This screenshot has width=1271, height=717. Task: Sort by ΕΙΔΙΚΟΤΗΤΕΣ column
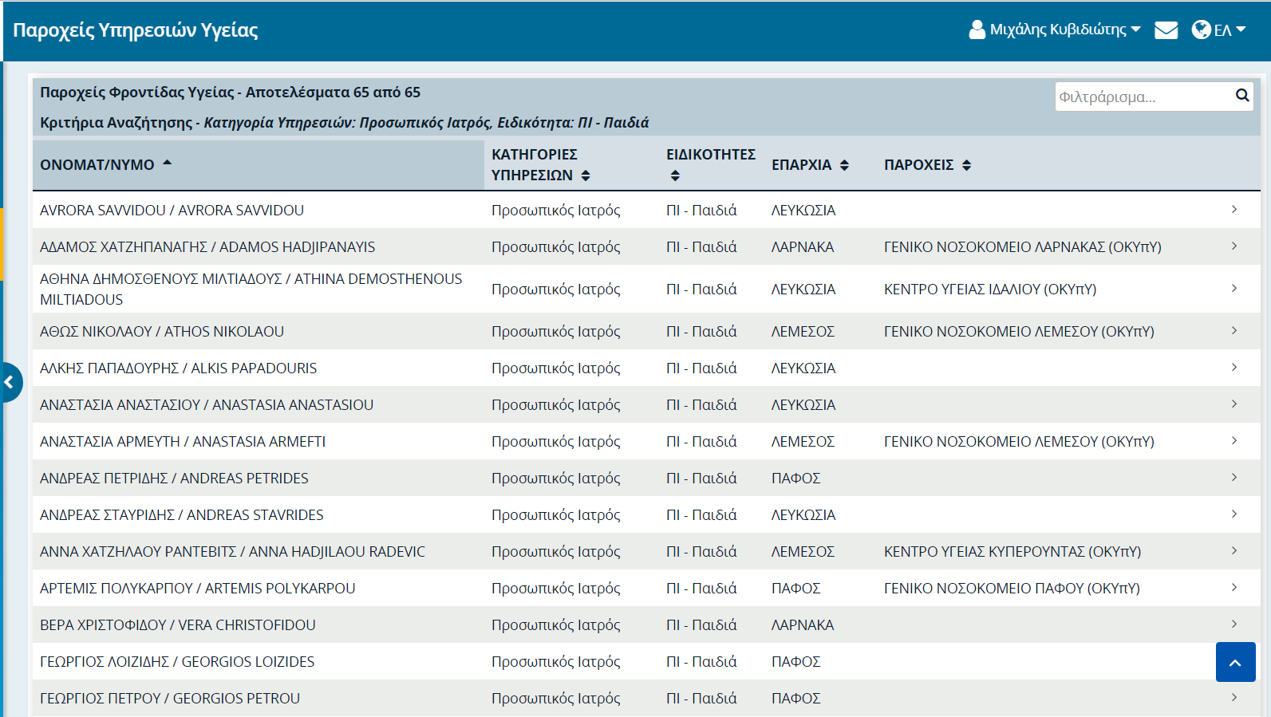click(710, 164)
